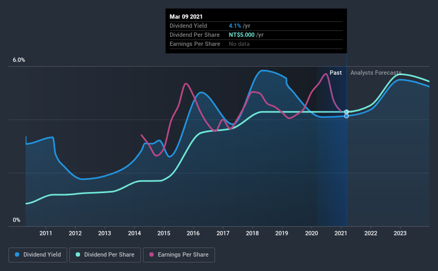Click the 'Analysts Forecasts' label
This screenshot has width=438, height=271.
click(376, 73)
